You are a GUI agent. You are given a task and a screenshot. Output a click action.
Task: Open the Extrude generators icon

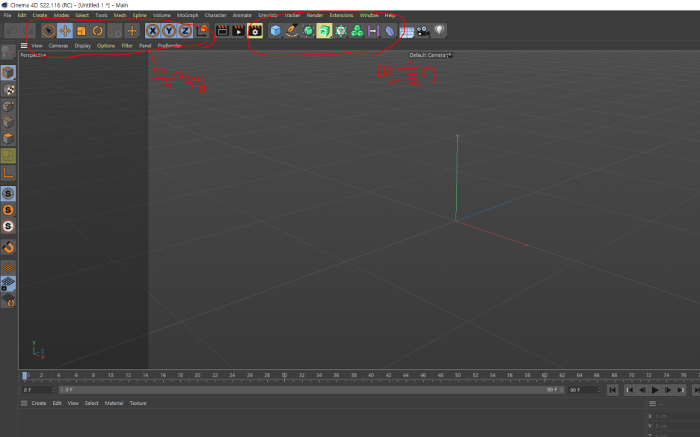tap(325, 31)
